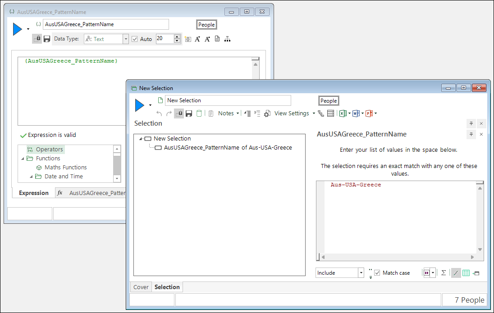Click the People button in the New Selection window
This screenshot has height=313, width=494.
click(x=329, y=101)
